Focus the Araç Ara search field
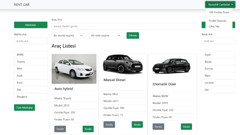The image size is (240, 135). pyautogui.click(x=124, y=26)
